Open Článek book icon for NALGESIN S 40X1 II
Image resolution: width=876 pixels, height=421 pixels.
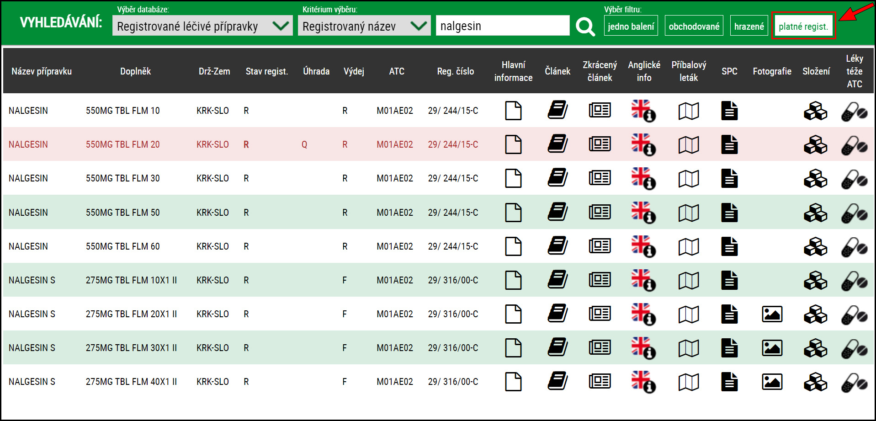557,381
